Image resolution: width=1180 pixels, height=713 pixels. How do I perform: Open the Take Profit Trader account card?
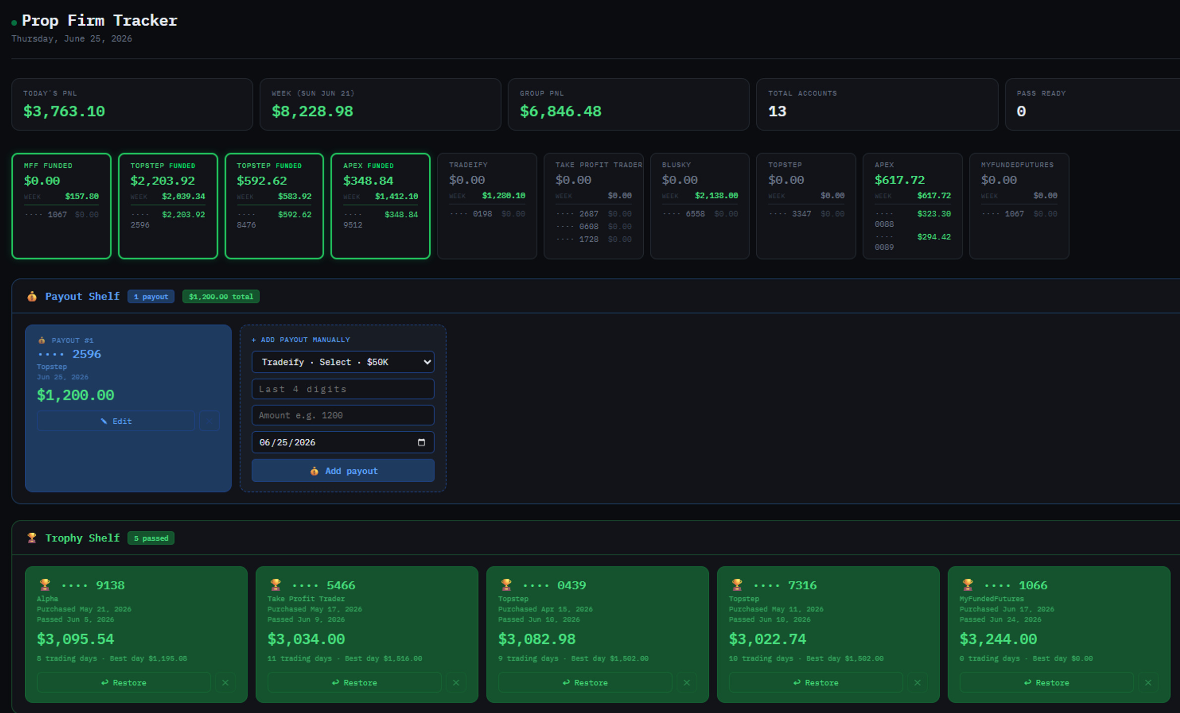click(594, 206)
